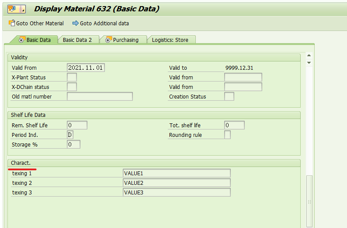Click Goto Additional data button
Screen dimensions: 347x228
pos(101,23)
